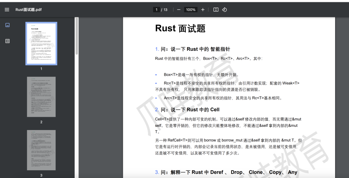Screen dimensions: 349x178
Task: Click the fit to page icon
Action: (x=216, y=10)
